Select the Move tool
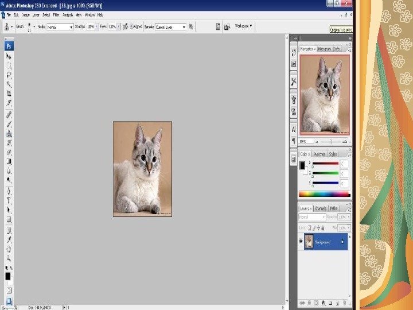This screenshot has height=310, width=413. pos(9,56)
